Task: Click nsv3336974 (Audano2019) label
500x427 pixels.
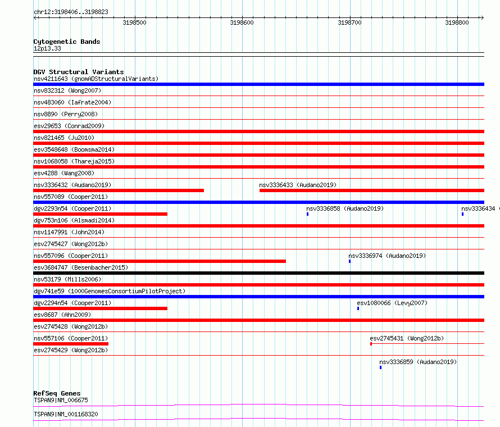Action: point(387,256)
